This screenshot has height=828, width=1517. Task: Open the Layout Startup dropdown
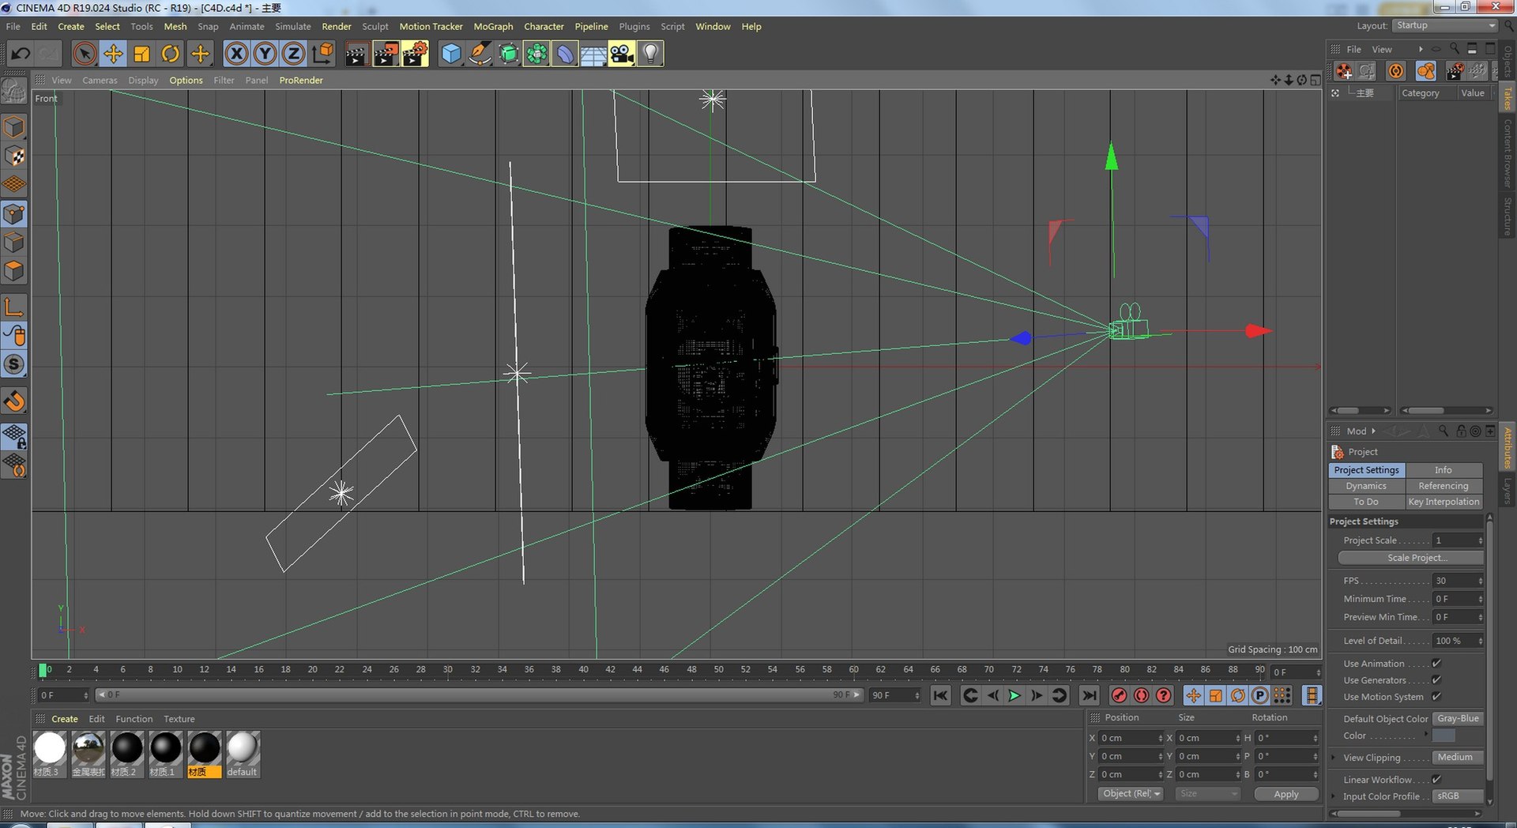coord(1445,25)
